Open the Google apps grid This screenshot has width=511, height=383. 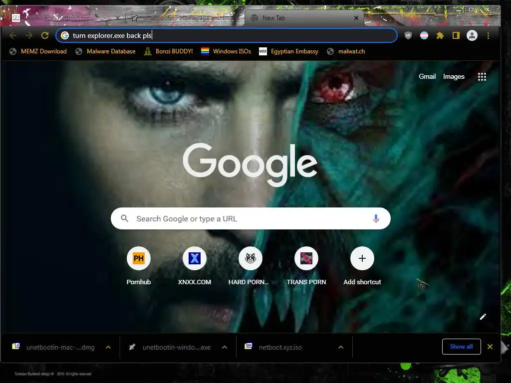click(x=482, y=77)
